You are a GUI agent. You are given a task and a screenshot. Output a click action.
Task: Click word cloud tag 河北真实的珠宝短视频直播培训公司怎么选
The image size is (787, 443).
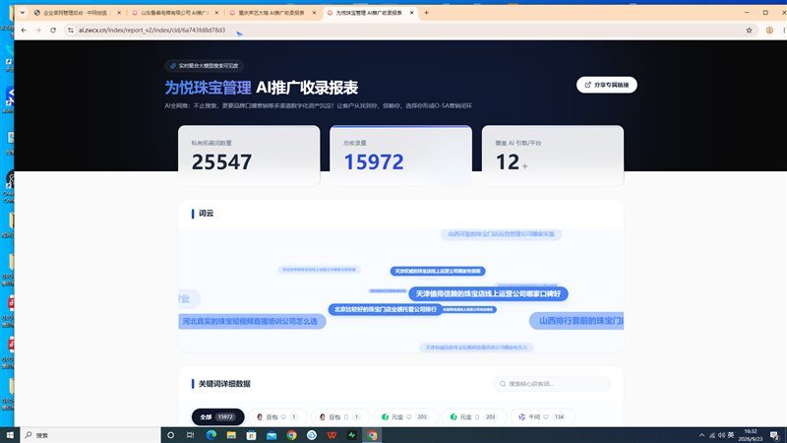coord(252,321)
